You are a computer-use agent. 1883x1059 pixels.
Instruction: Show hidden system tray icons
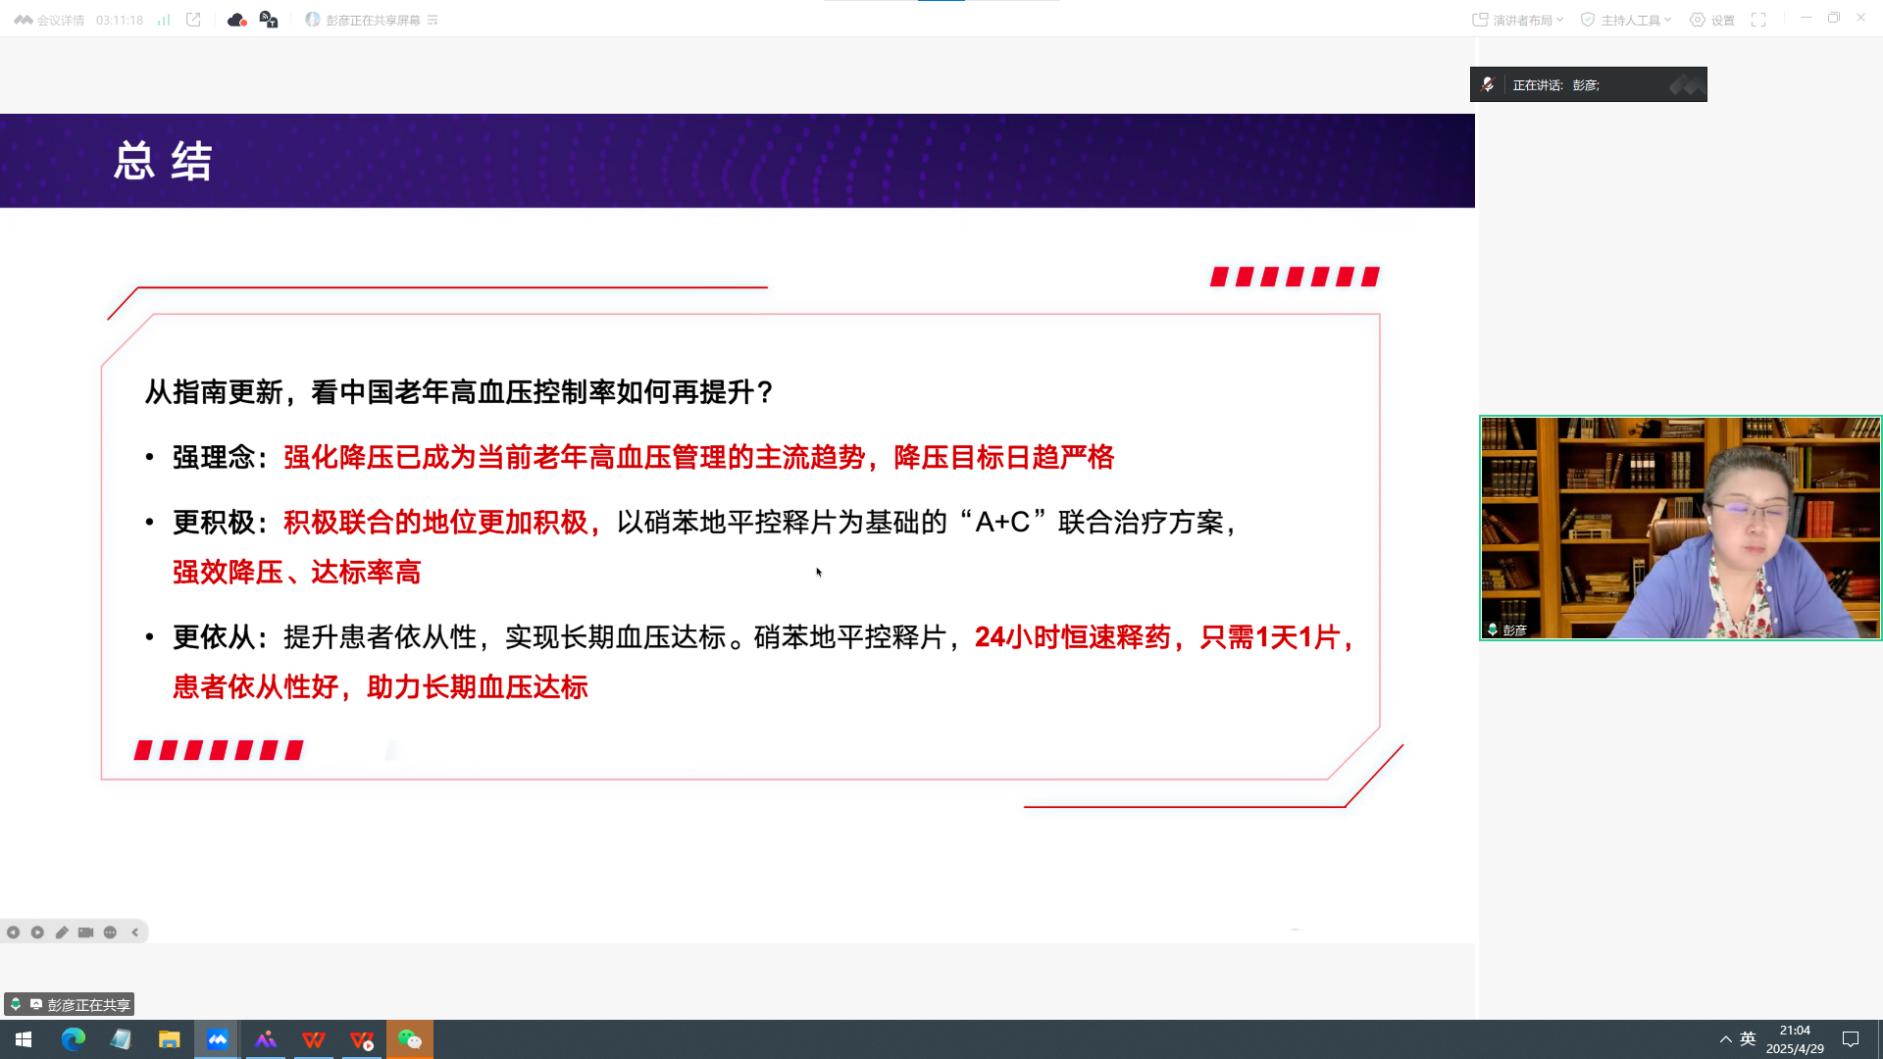(x=1725, y=1039)
